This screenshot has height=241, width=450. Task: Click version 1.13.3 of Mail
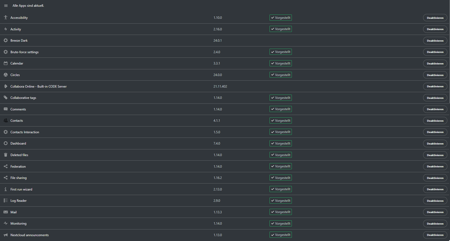[x=218, y=212]
